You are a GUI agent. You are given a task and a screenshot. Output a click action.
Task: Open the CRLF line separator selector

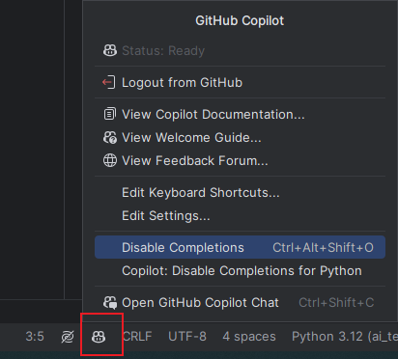tap(137, 337)
